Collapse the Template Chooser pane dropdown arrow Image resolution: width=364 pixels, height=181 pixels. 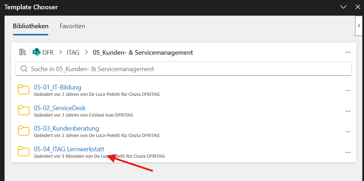coord(343,7)
